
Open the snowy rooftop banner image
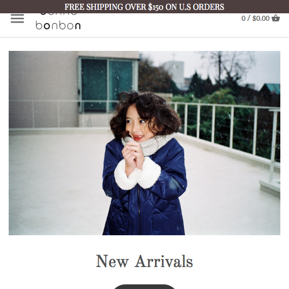coord(144,143)
